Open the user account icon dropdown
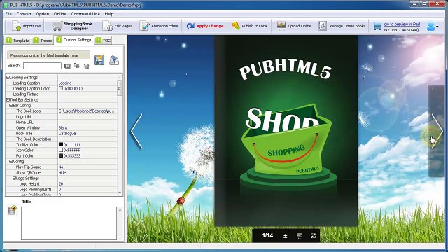Image resolution: width=448 pixels, height=252 pixels. 433,27
